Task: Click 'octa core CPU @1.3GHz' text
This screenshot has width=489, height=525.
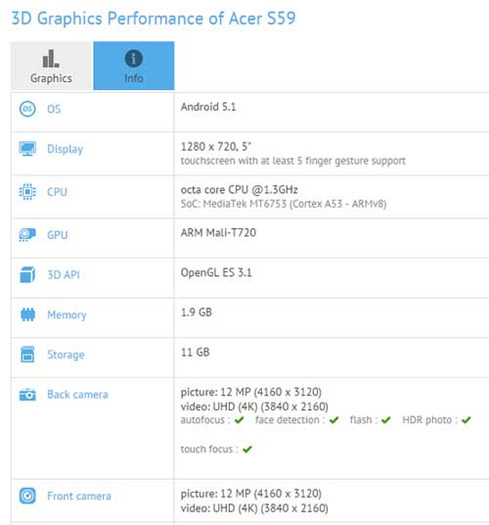Action: pyautogui.click(x=240, y=190)
